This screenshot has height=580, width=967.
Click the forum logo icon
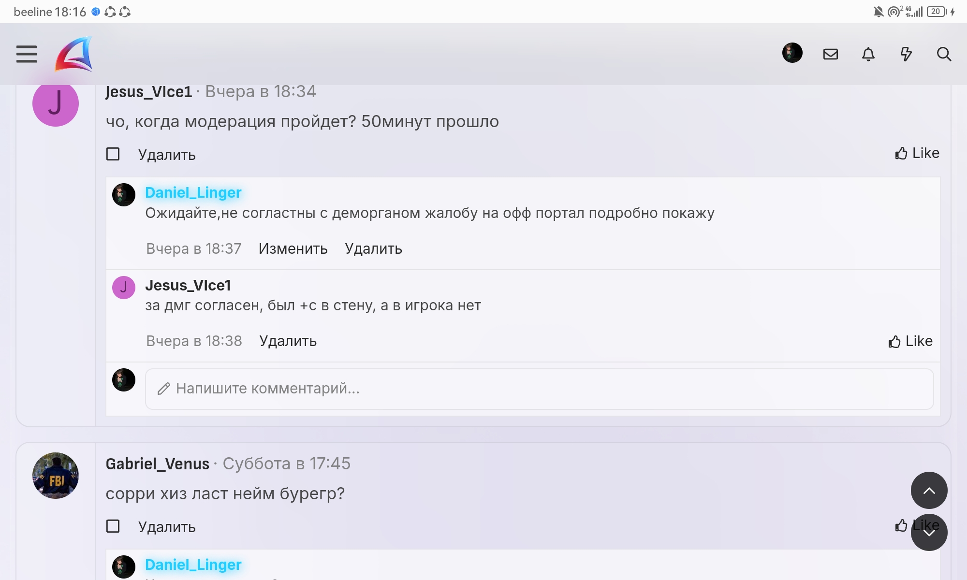[x=74, y=54]
